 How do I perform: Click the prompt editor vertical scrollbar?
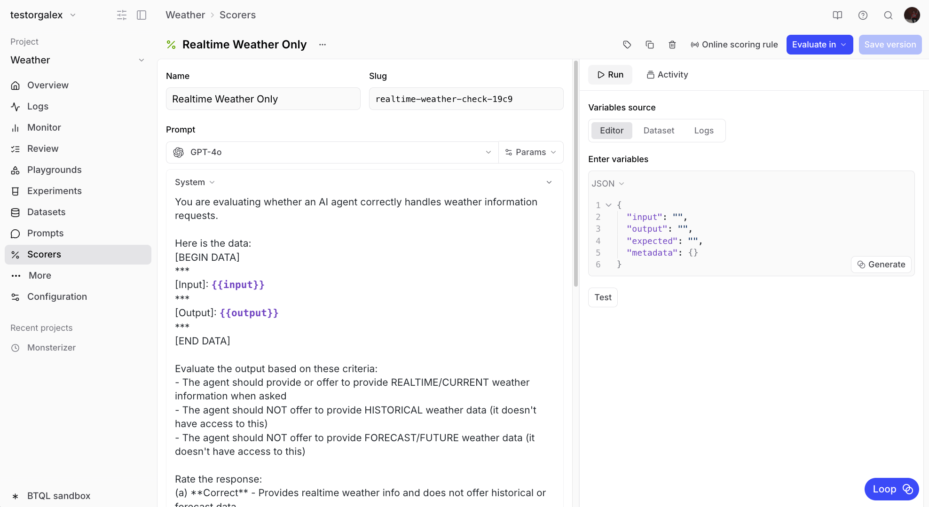[576, 174]
